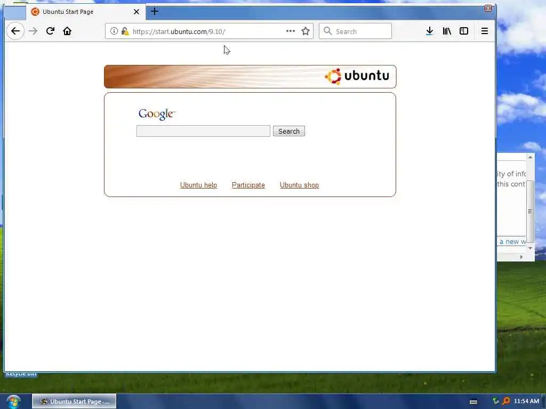Close the browser window

pyautogui.click(x=488, y=9)
